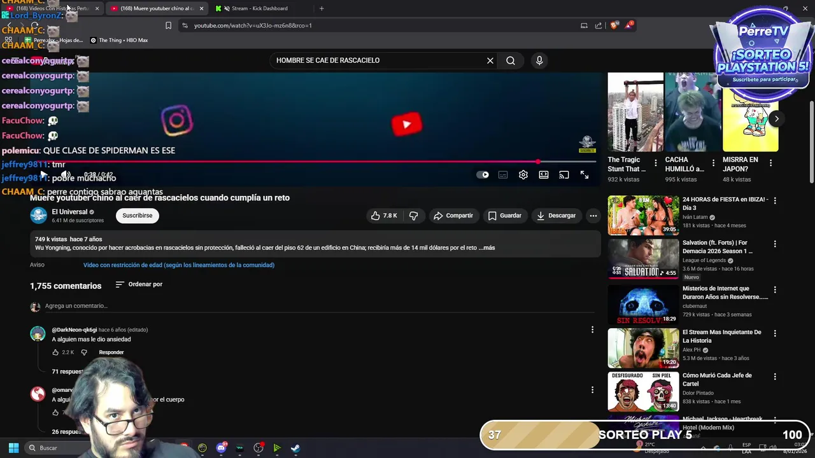Open options for Salvation ft. Forts video
Screen dimensions: 815x458
coord(775,244)
